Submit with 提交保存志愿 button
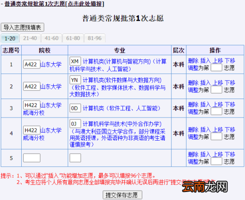Image resolution: width=245 pixels, height=200 pixels. coord(122,195)
